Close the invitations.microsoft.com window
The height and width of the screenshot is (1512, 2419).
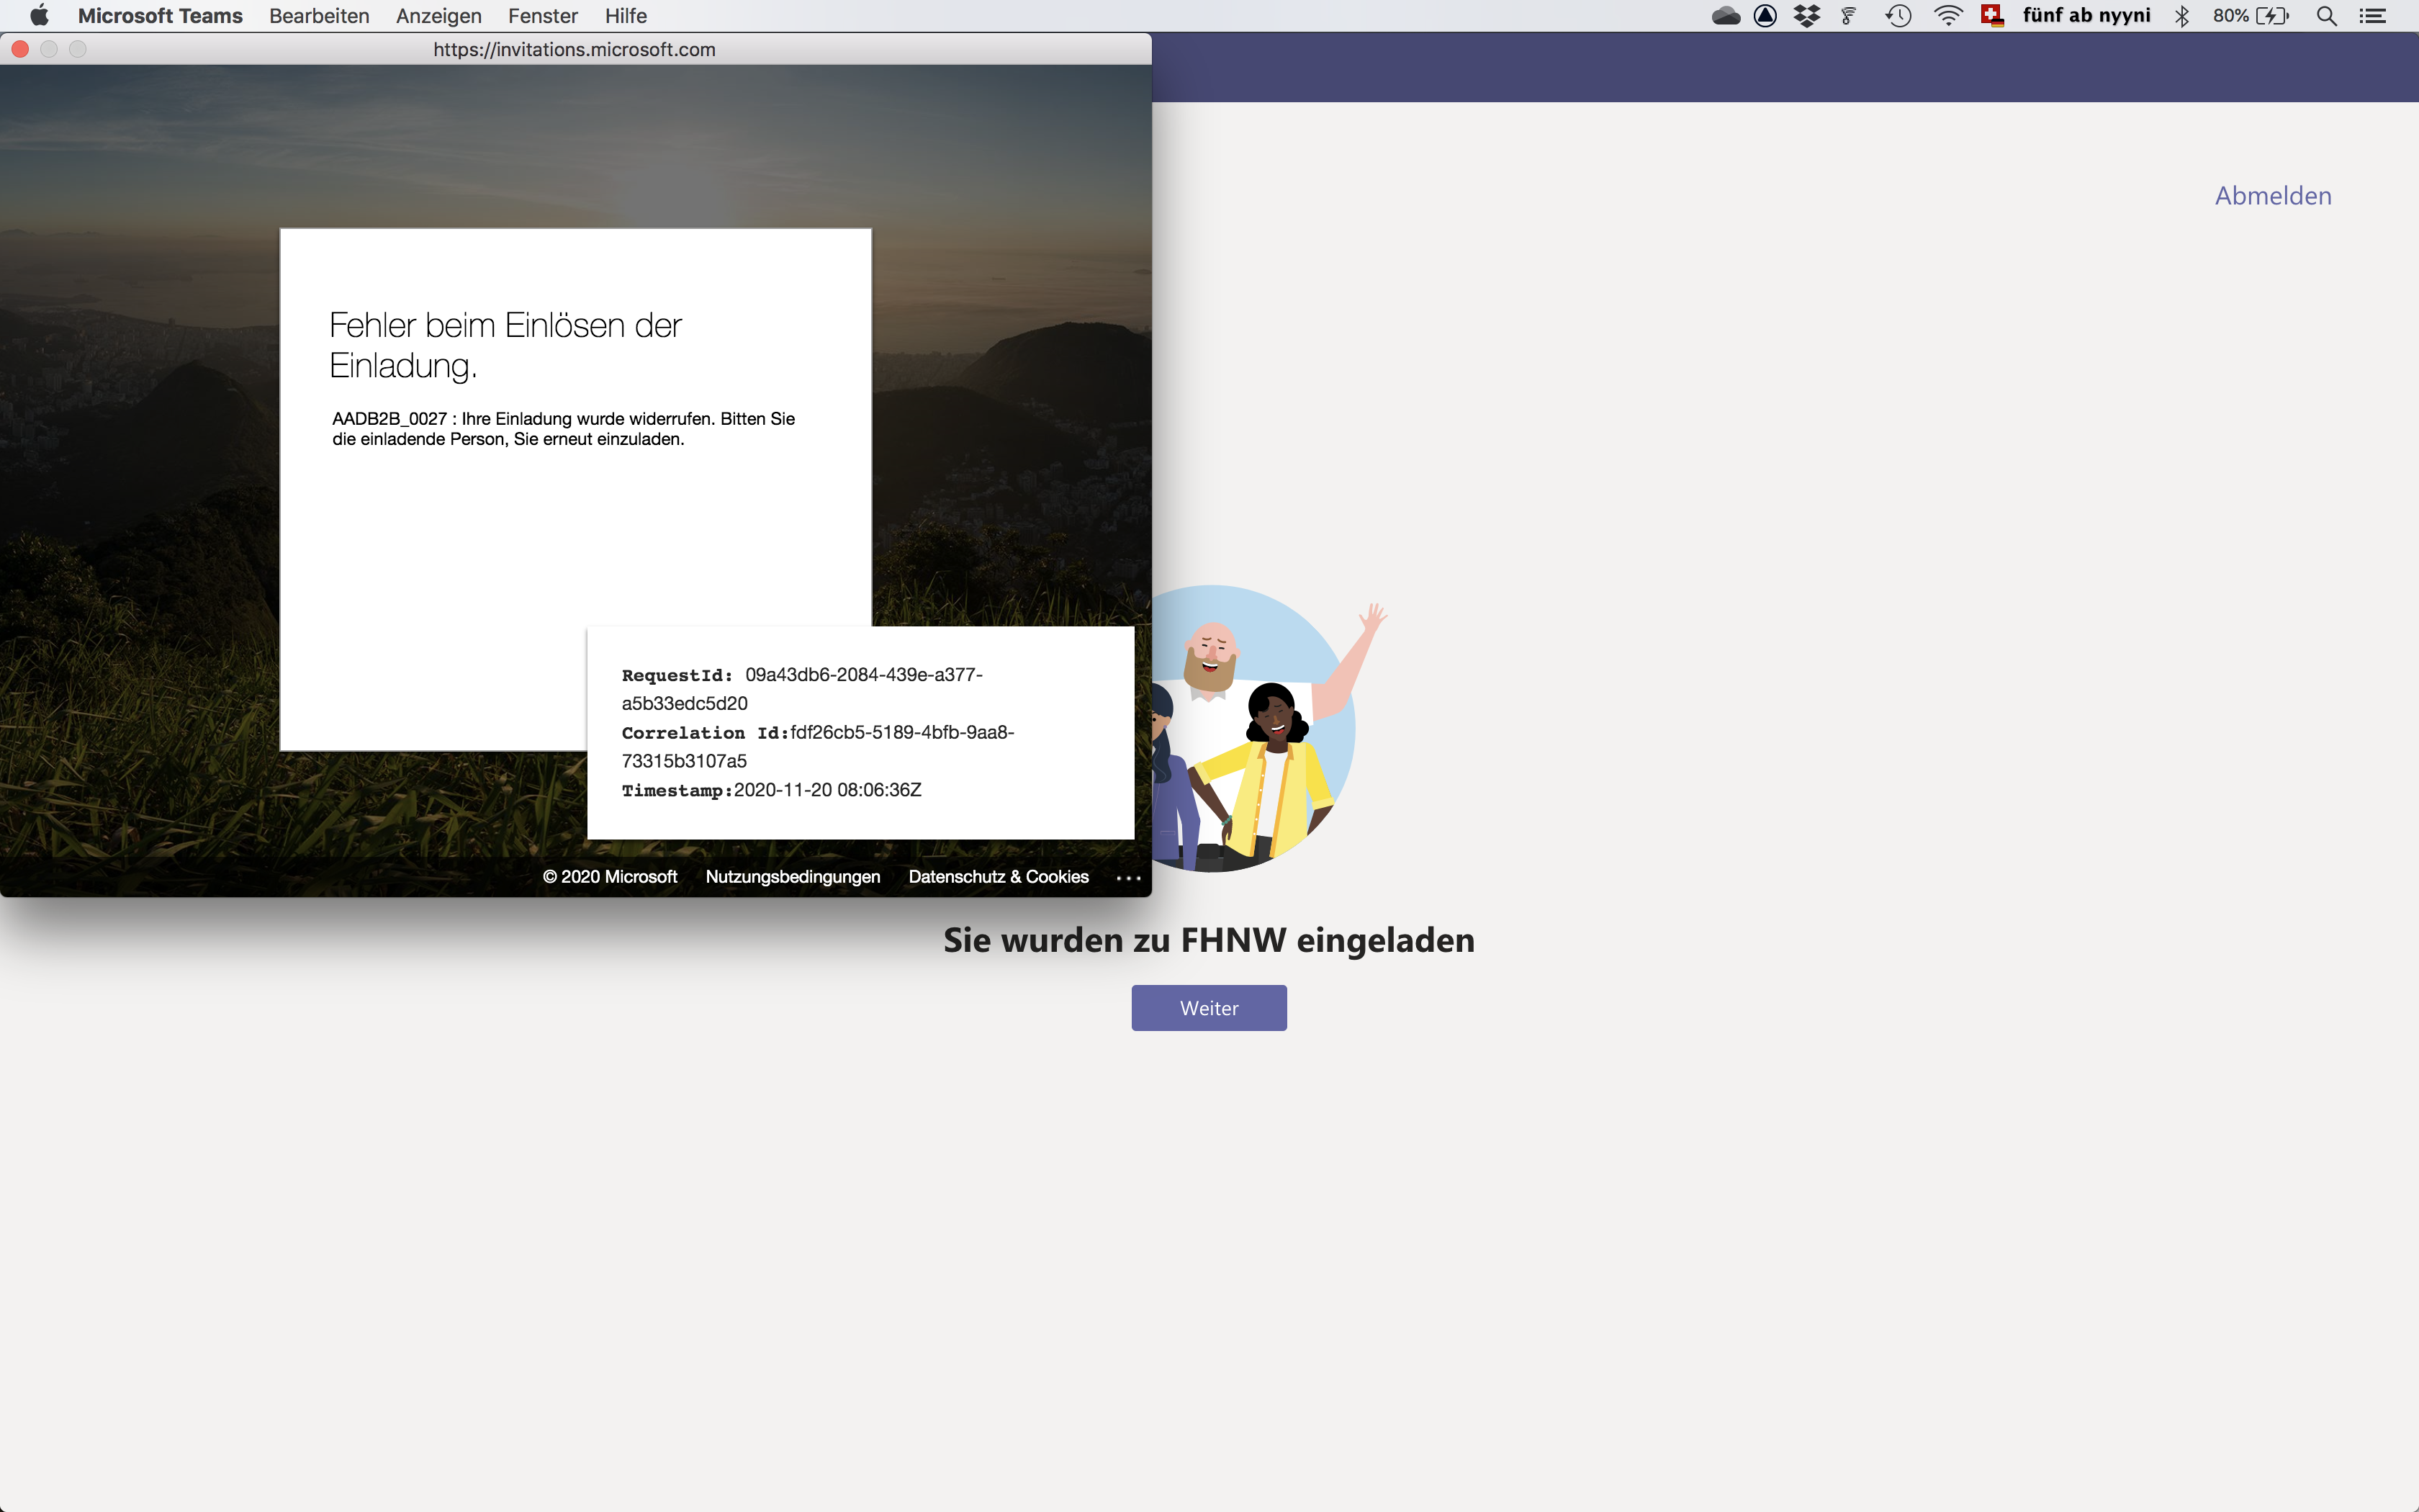pos(20,49)
